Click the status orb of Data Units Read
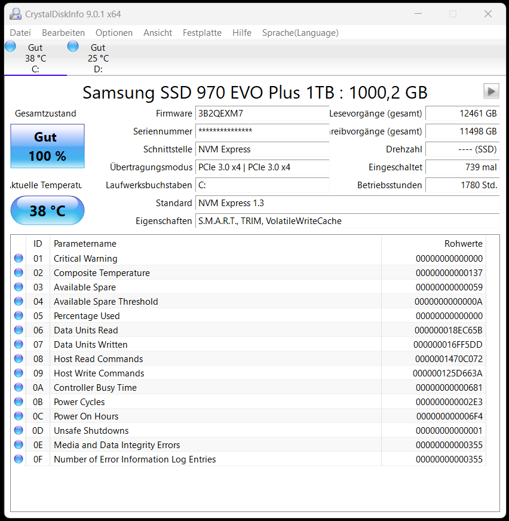This screenshot has width=509, height=521. [19, 330]
